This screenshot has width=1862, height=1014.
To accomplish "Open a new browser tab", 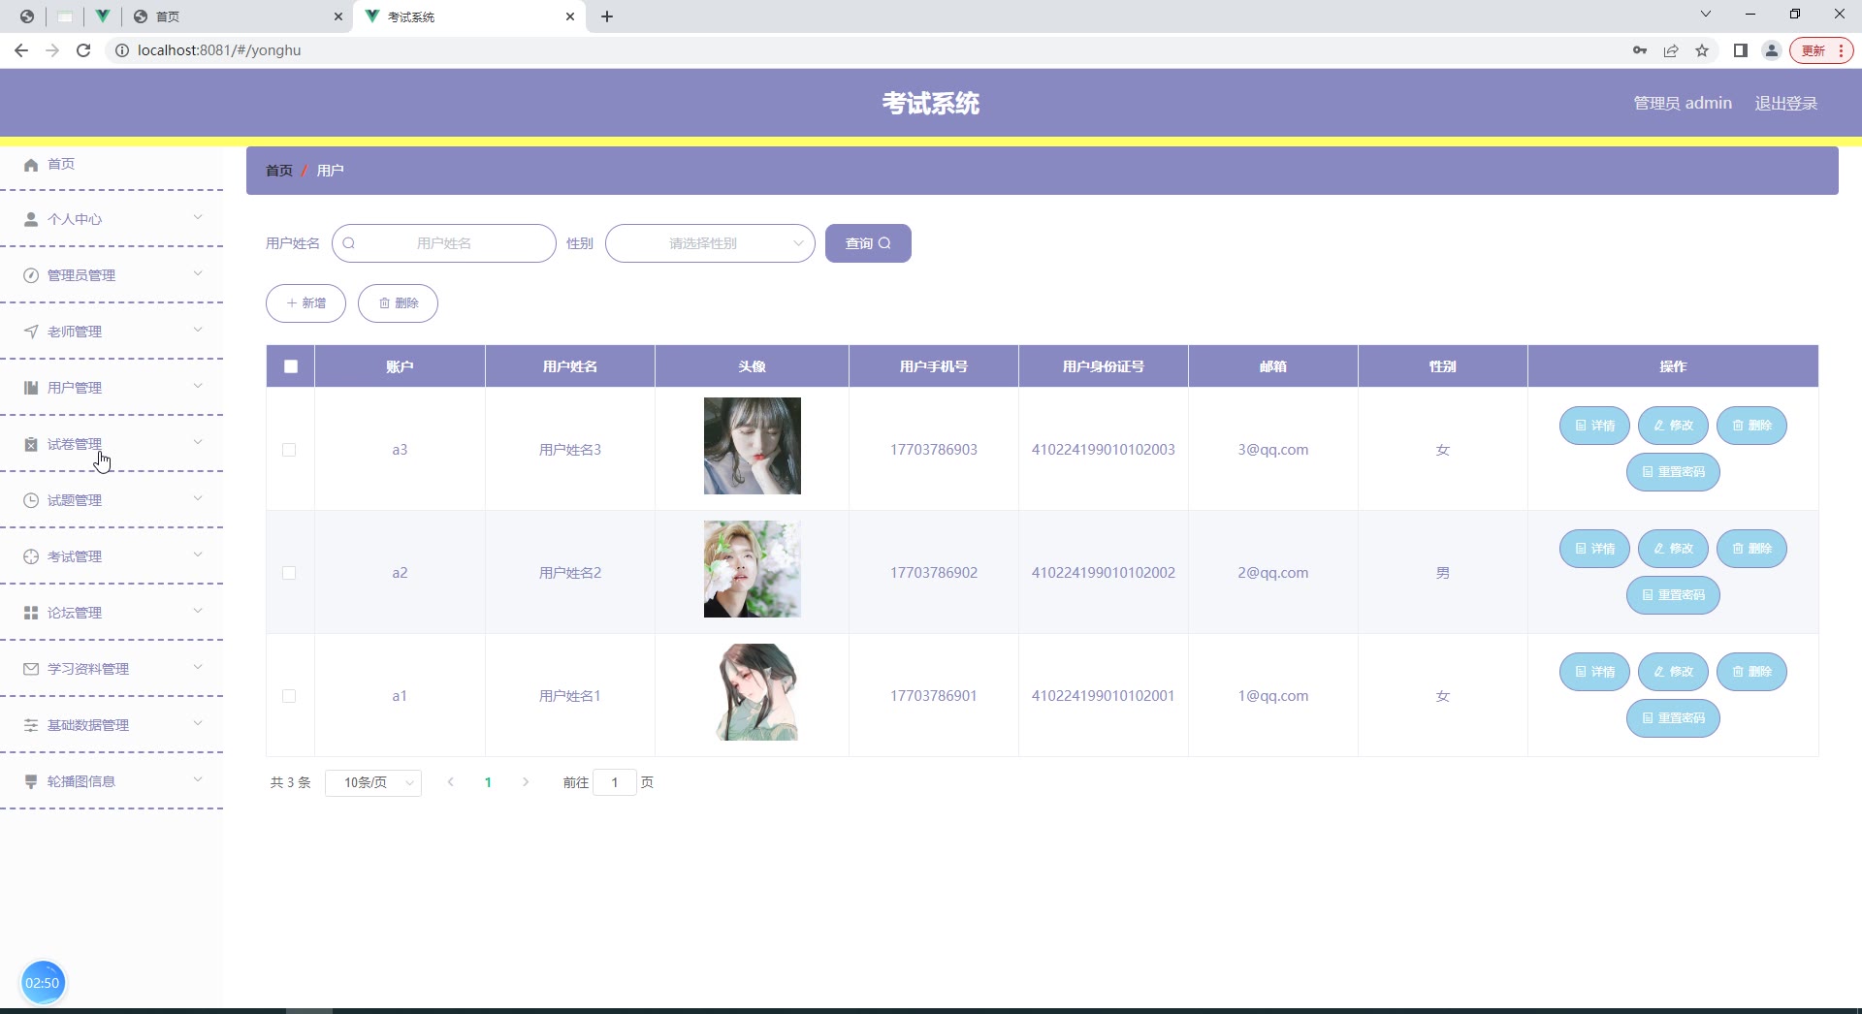I will tap(607, 16).
